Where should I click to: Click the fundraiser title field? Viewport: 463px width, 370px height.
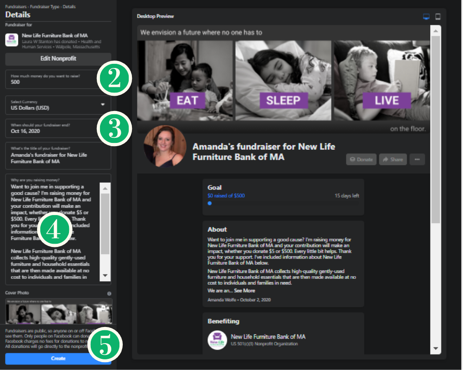58,156
